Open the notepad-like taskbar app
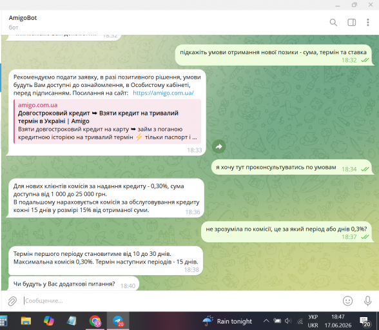 point(72,321)
